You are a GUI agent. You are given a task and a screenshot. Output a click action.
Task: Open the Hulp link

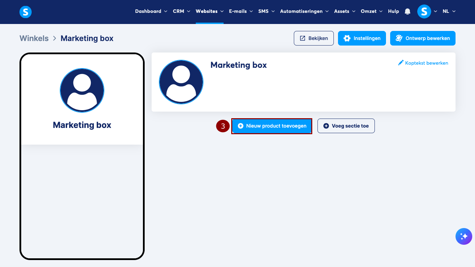(394, 11)
